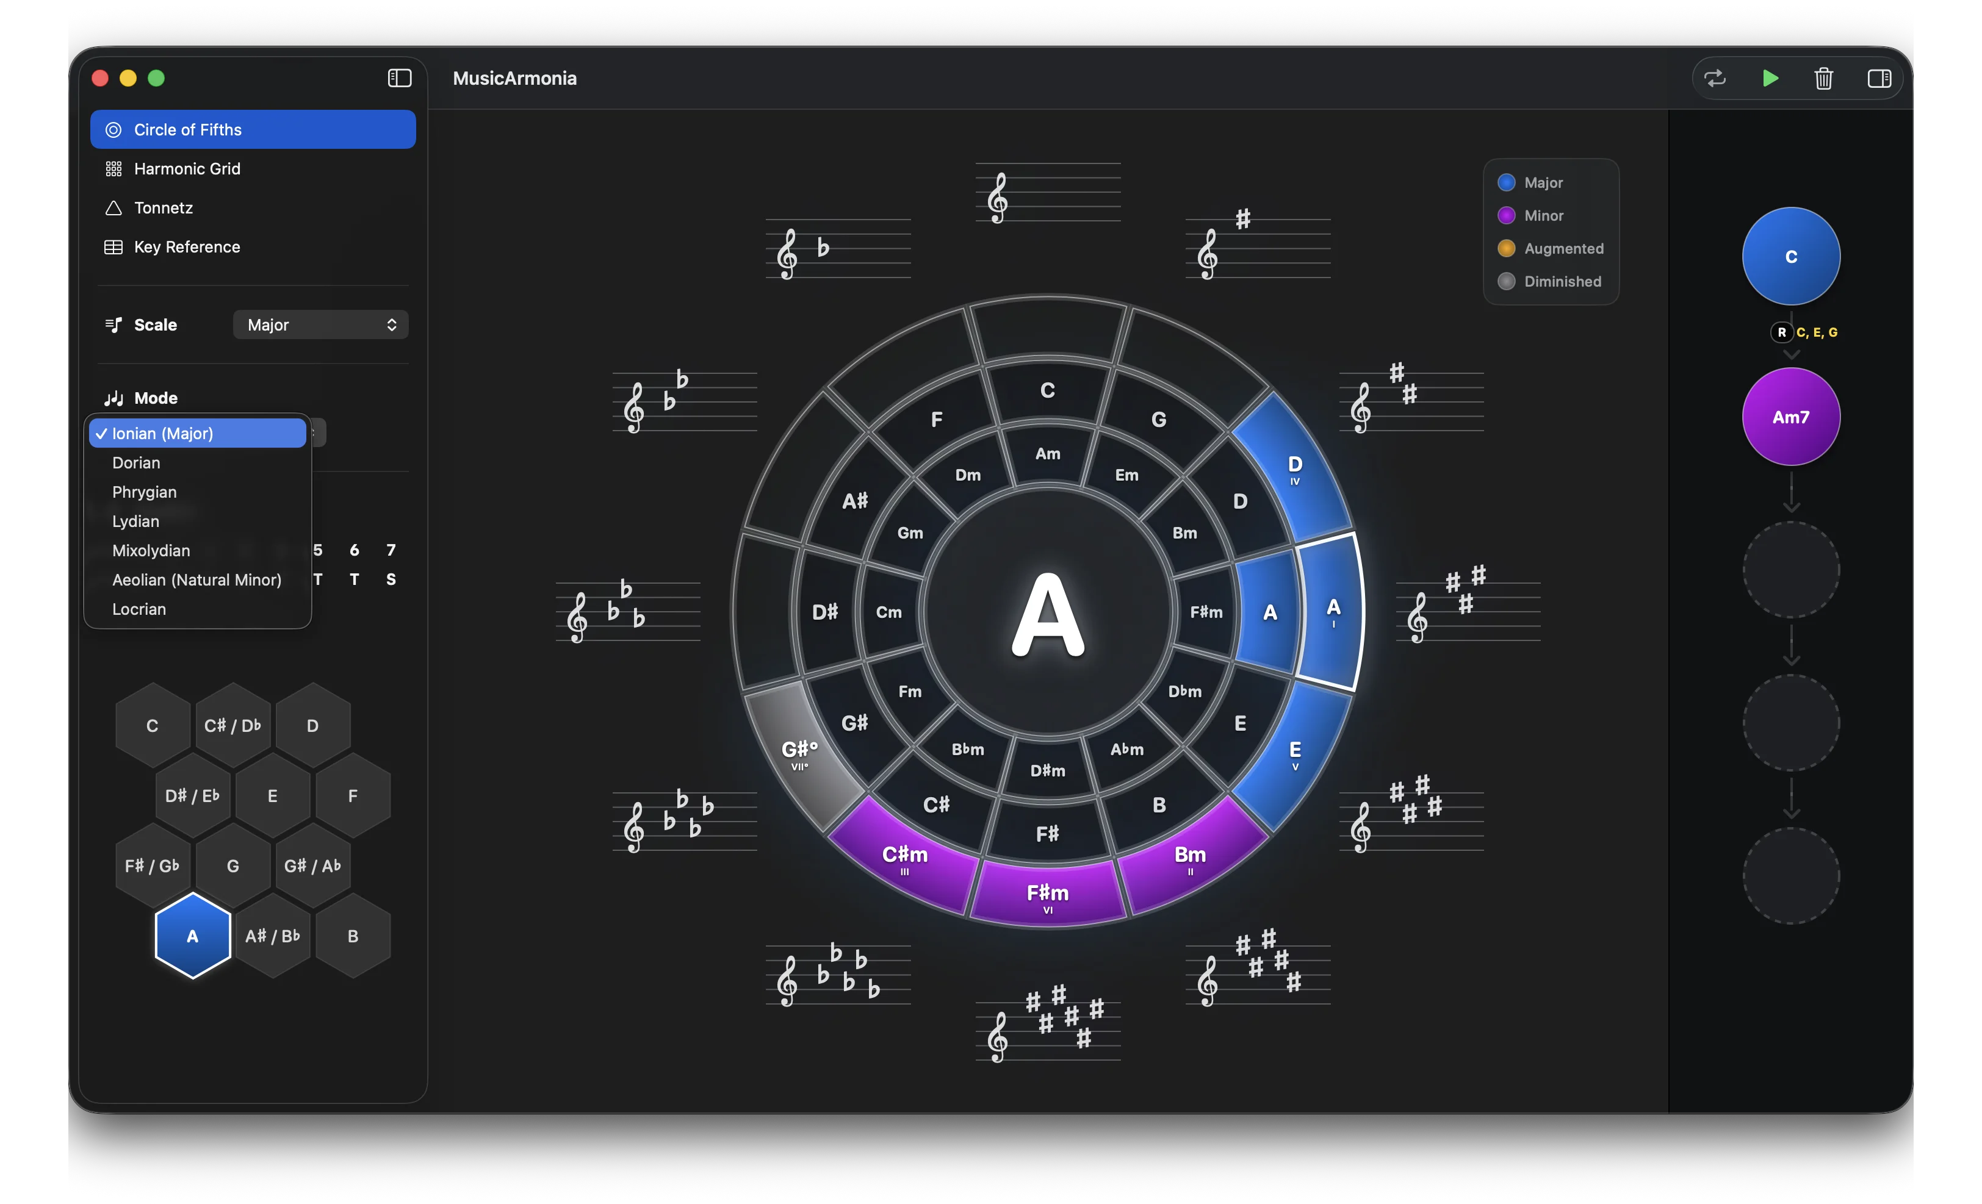Click the Scale icon in sidebar
The height and width of the screenshot is (1204, 1982).
114,324
